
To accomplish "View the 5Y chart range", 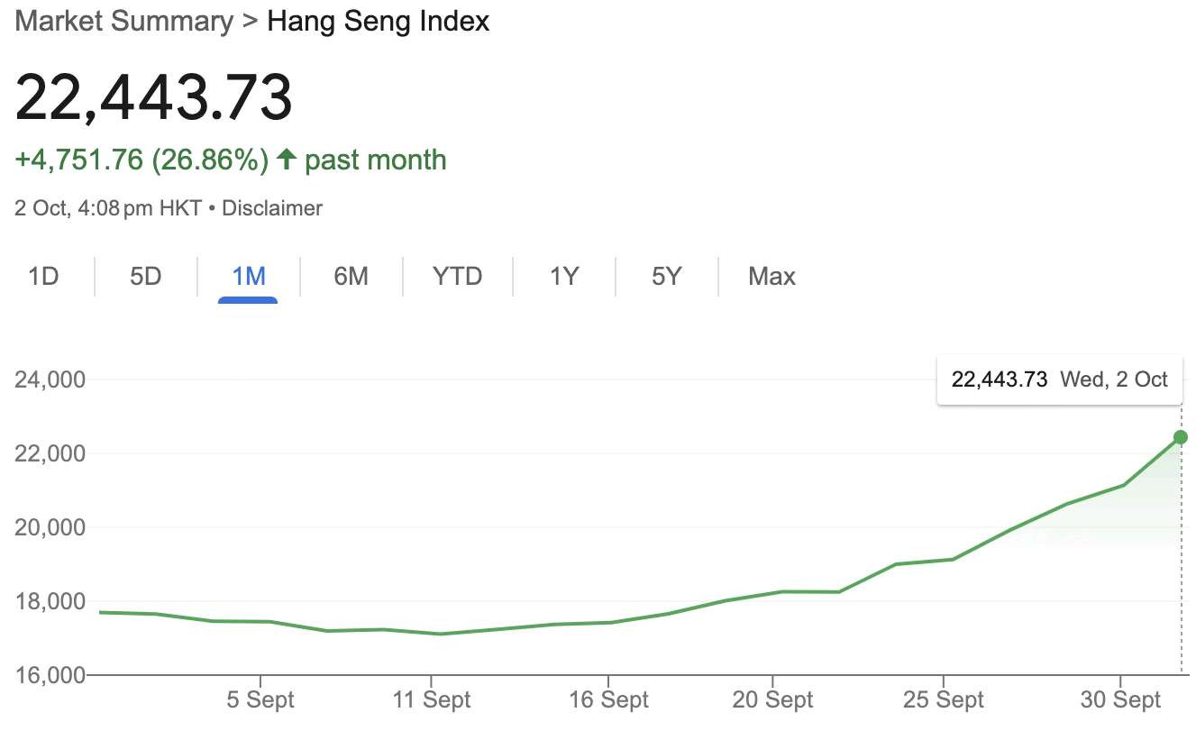I will tap(666, 276).
